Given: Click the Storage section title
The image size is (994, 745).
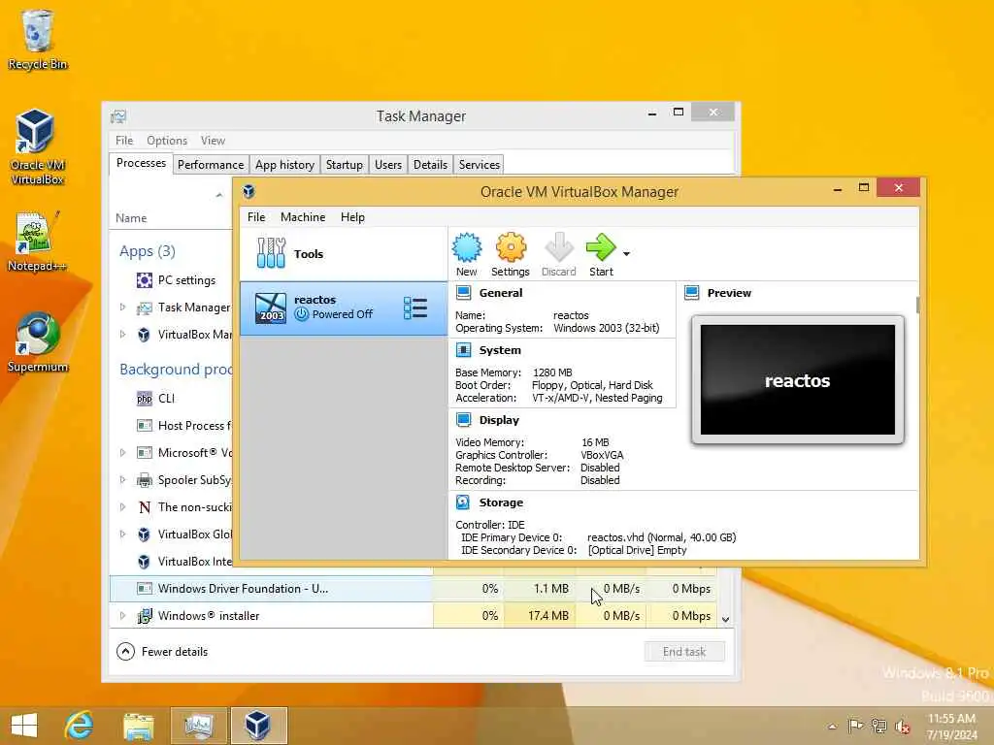Looking at the screenshot, I should coord(501,502).
